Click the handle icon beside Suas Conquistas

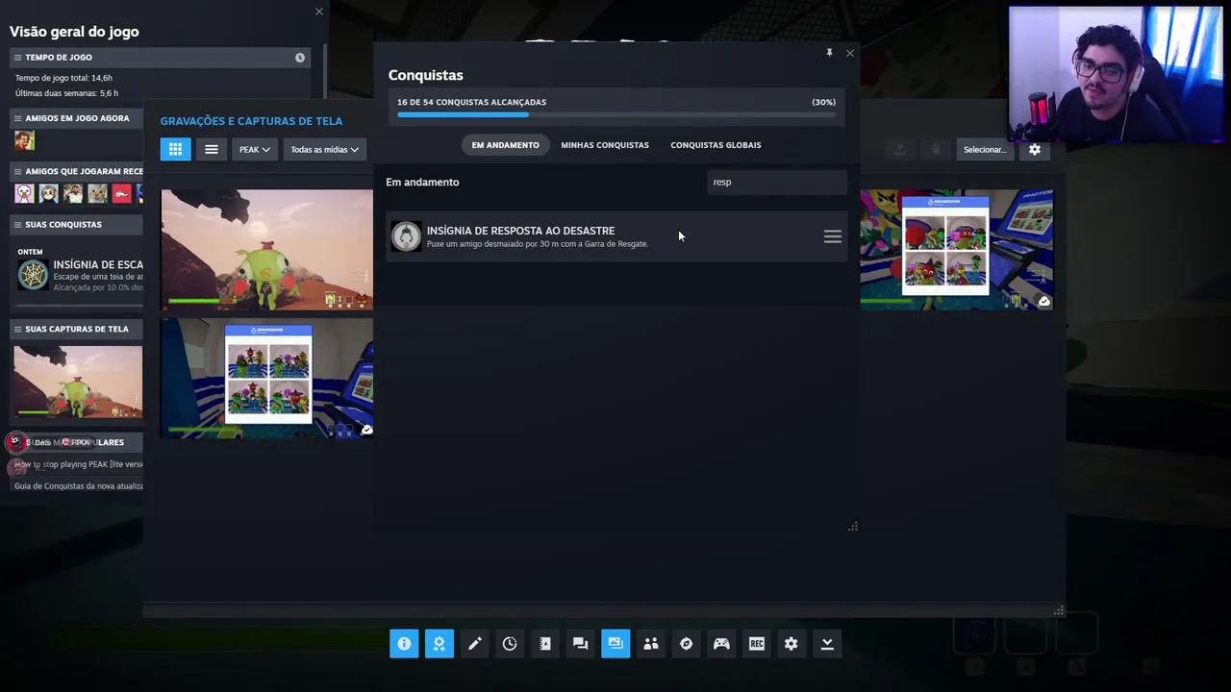click(x=17, y=224)
